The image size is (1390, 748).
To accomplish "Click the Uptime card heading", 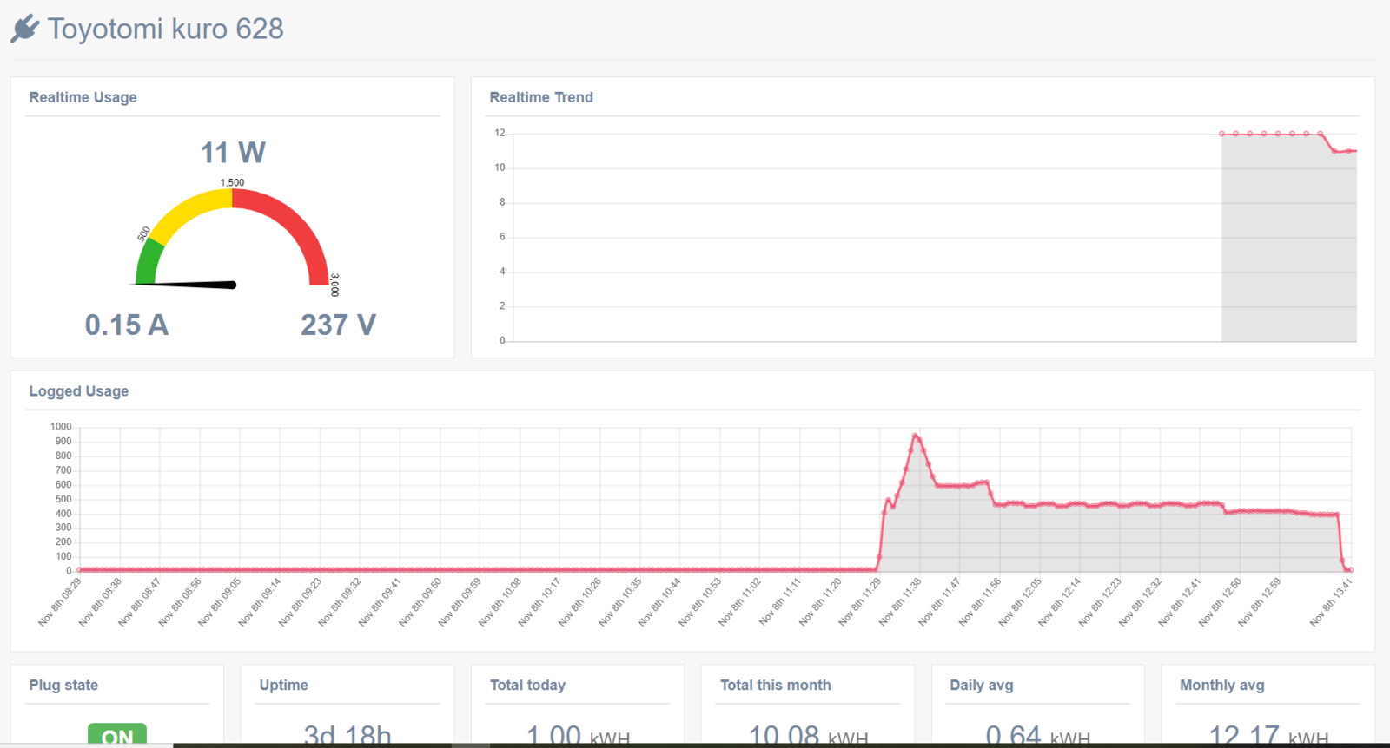I will pyautogui.click(x=283, y=685).
